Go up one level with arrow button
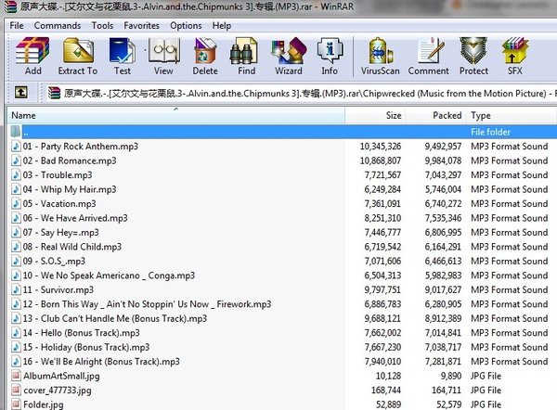The height and width of the screenshot is (410, 557). pyautogui.click(x=21, y=93)
